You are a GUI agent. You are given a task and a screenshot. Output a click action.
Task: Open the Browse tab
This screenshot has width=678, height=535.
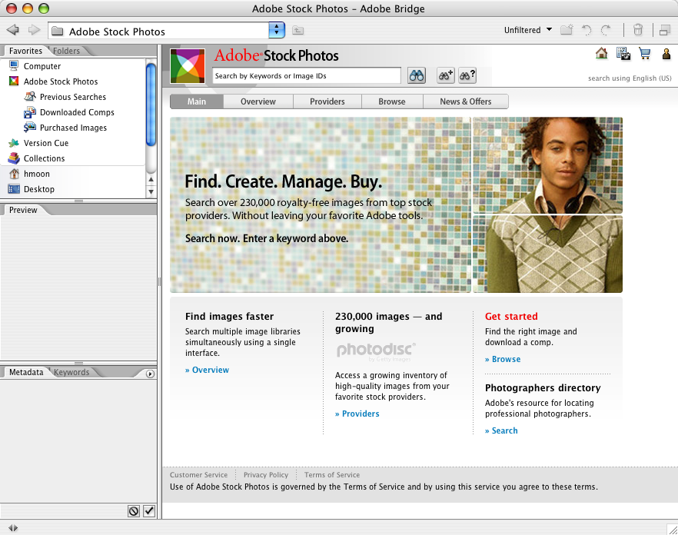coord(392,101)
